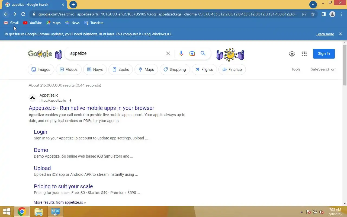Click the https://appetize.io URL text
This screenshot has width=347, height=217.
tap(53, 101)
